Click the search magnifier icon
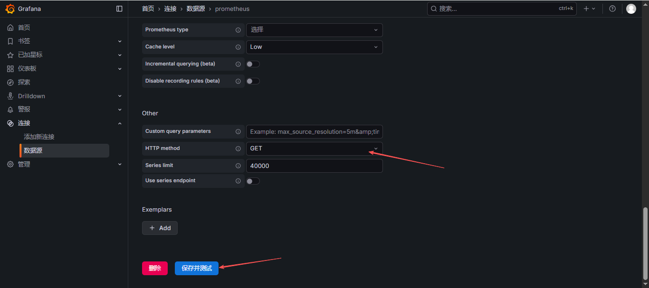 pyautogui.click(x=434, y=9)
